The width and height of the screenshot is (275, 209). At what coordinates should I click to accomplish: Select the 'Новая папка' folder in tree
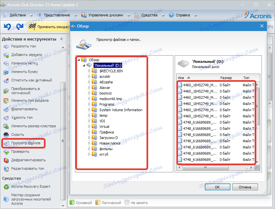click(x=110, y=143)
